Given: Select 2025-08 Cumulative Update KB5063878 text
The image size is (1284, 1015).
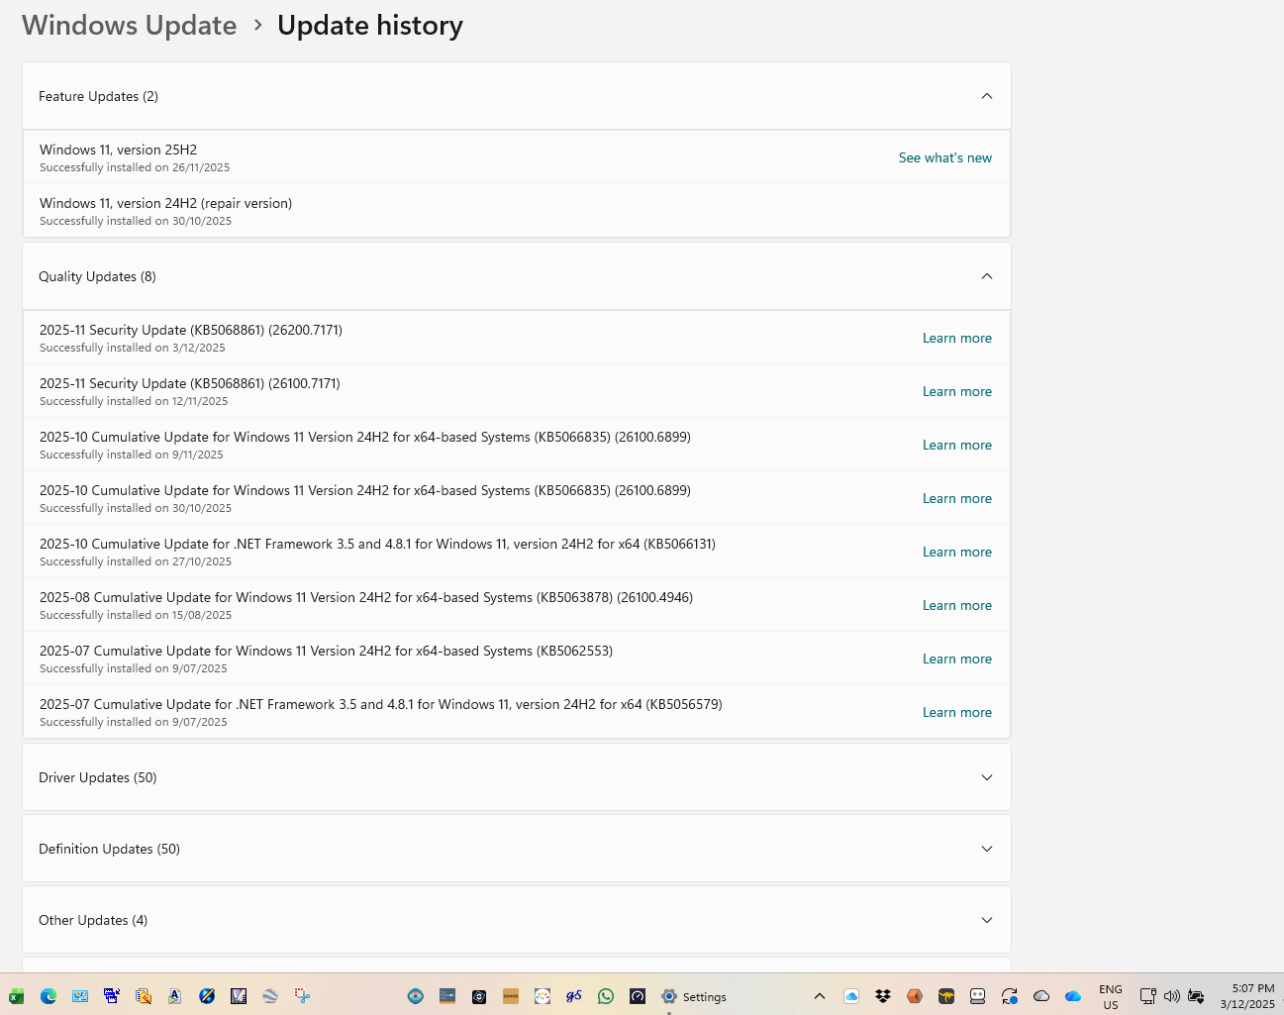Looking at the screenshot, I should pyautogui.click(x=366, y=597).
